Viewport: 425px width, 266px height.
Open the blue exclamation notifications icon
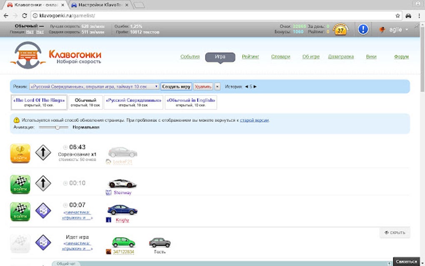[363, 29]
